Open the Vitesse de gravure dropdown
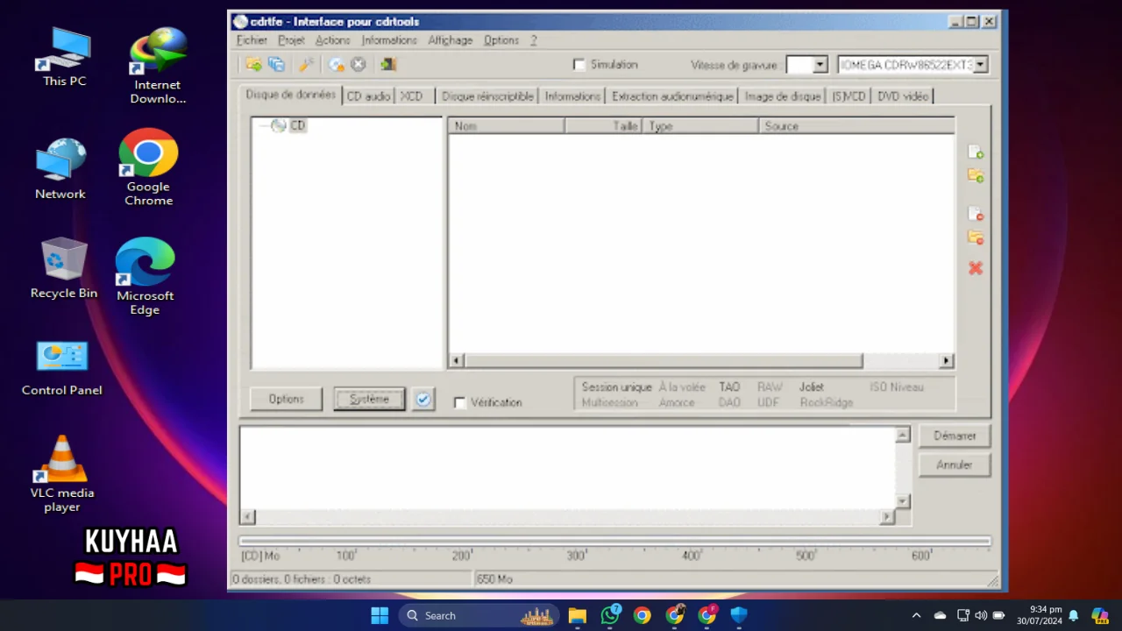The width and height of the screenshot is (1122, 631). click(820, 65)
